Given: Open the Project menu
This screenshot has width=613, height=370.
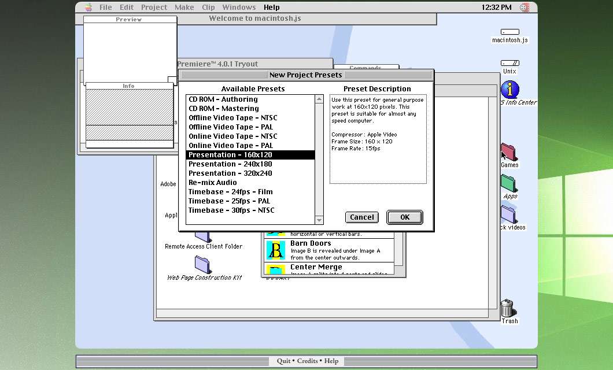Looking at the screenshot, I should tap(154, 7).
